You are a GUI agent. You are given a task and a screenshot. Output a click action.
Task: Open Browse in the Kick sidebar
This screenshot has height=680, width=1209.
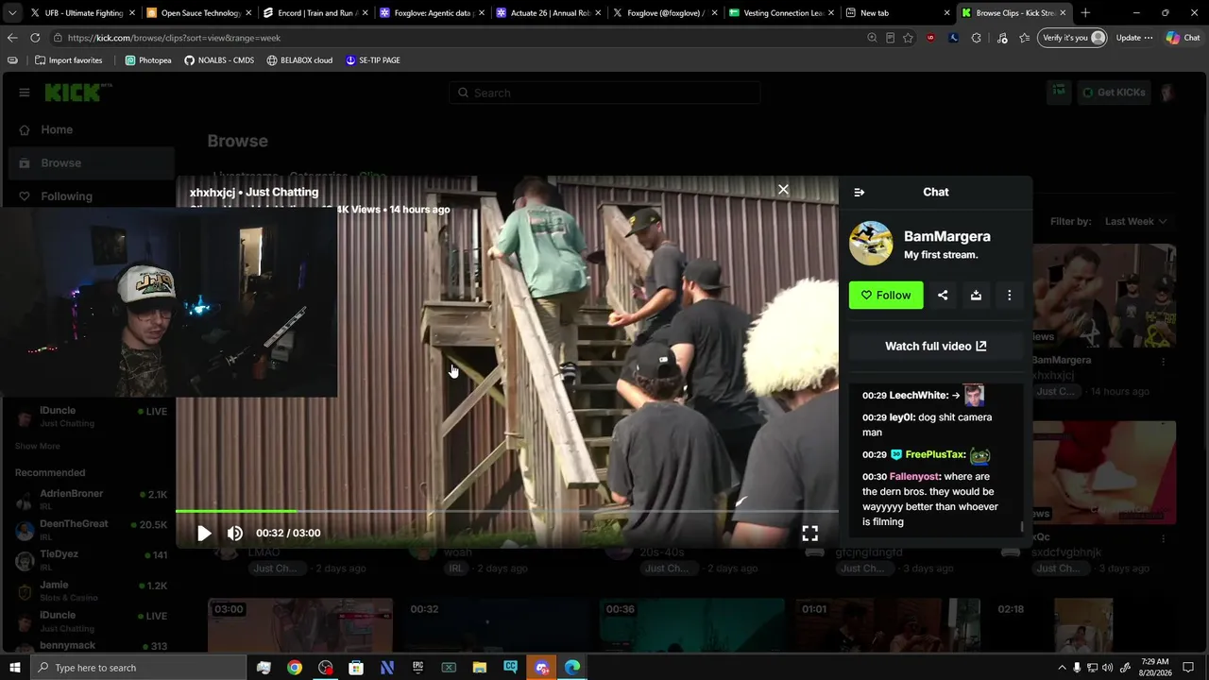click(92, 163)
